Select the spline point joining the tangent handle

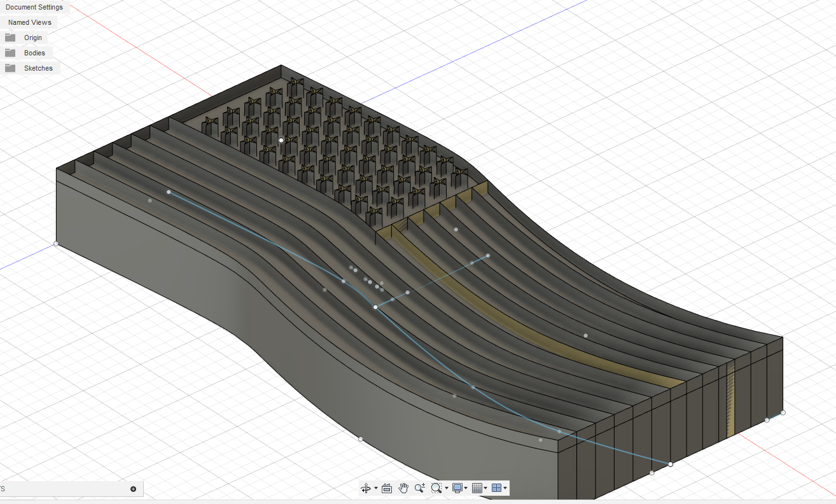point(375,307)
